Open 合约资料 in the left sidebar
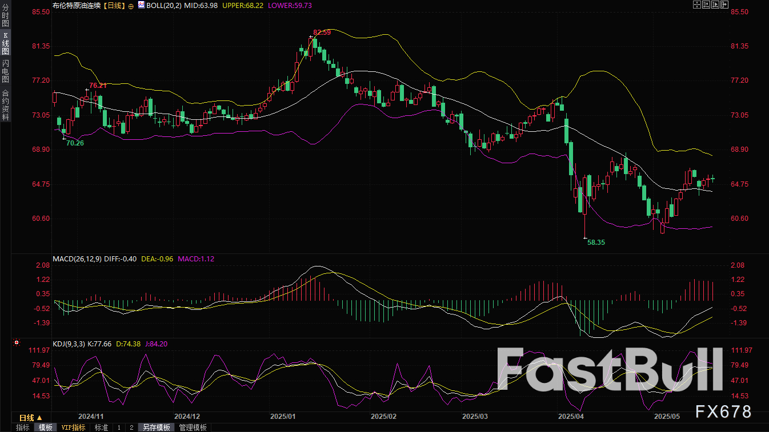The height and width of the screenshot is (432, 769). click(5, 105)
